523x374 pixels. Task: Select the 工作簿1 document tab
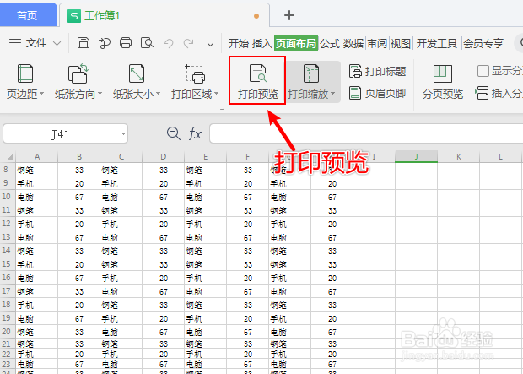pyautogui.click(x=164, y=15)
